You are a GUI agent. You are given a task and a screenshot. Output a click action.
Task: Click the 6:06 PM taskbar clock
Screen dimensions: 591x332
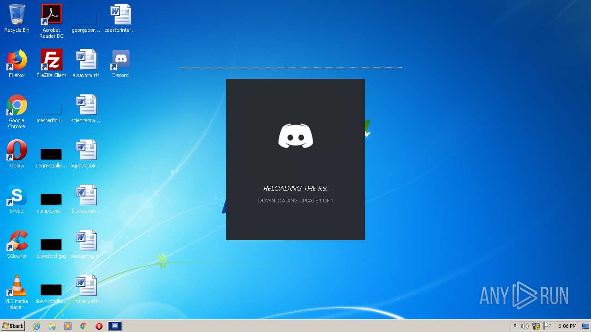pos(567,326)
